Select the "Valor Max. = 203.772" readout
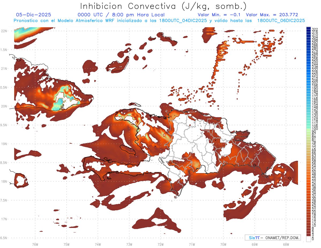 tap(272, 15)
